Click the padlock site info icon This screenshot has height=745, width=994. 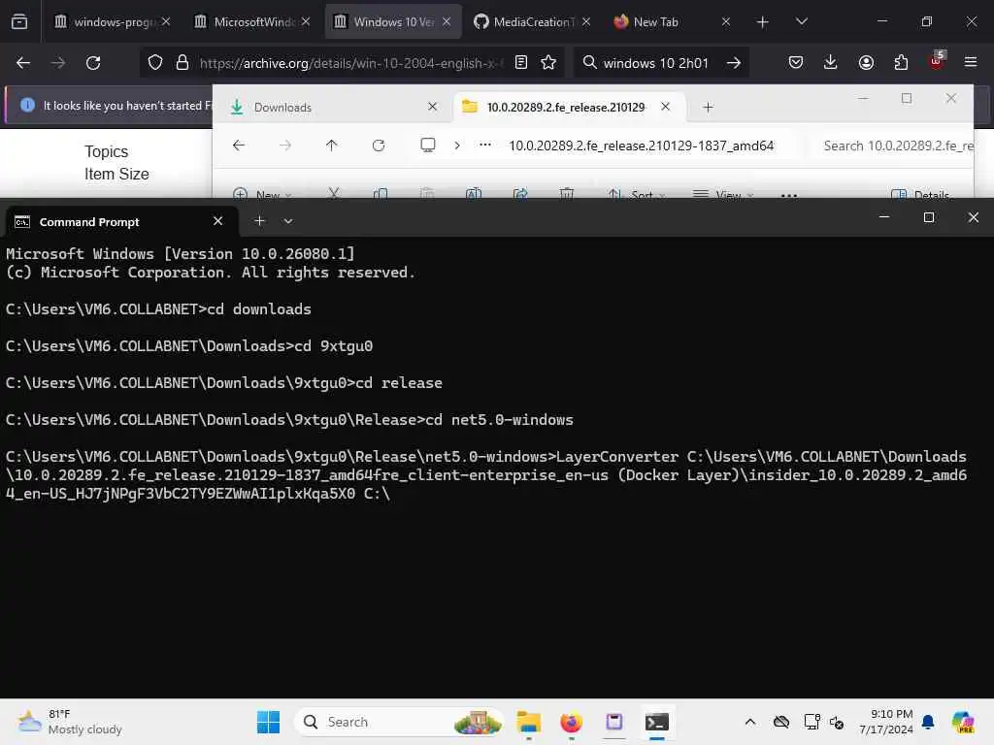click(x=182, y=63)
